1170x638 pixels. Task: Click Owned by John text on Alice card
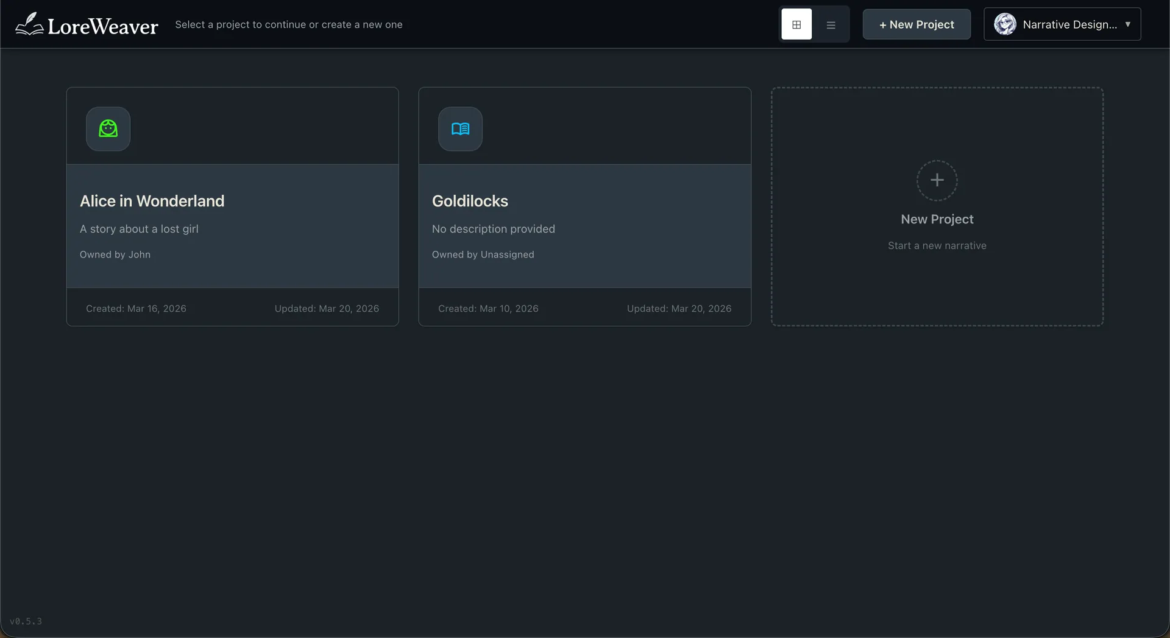click(115, 254)
